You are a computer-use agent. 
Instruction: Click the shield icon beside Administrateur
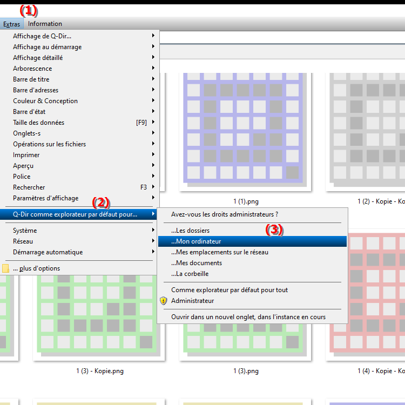tap(163, 301)
